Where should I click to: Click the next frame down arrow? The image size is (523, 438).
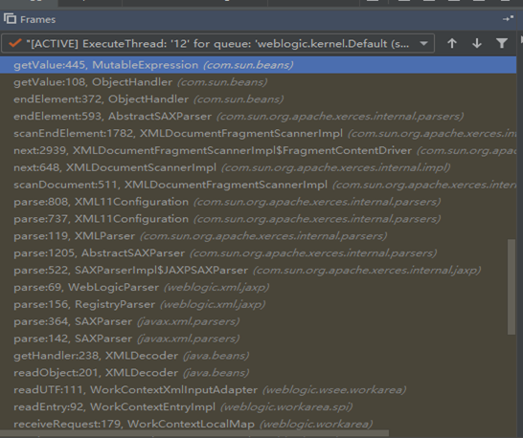click(x=477, y=43)
